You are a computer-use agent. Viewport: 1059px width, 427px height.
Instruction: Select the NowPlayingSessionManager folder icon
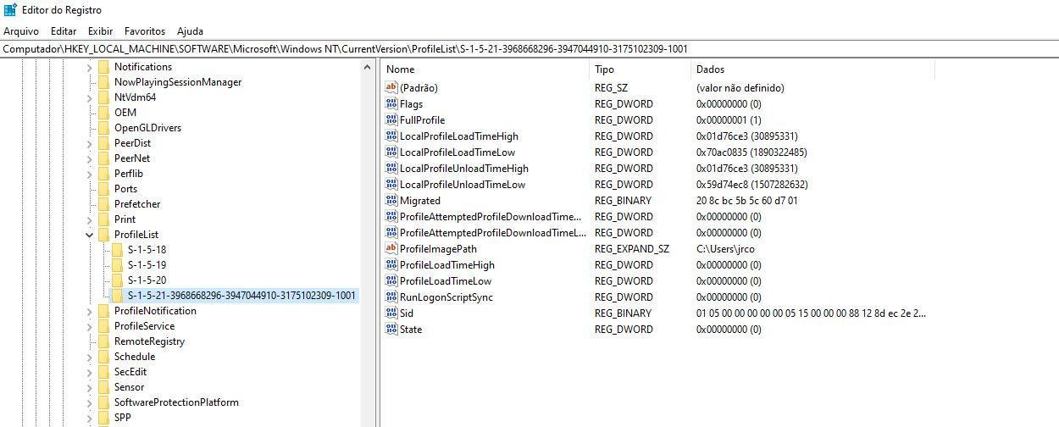pos(103,82)
